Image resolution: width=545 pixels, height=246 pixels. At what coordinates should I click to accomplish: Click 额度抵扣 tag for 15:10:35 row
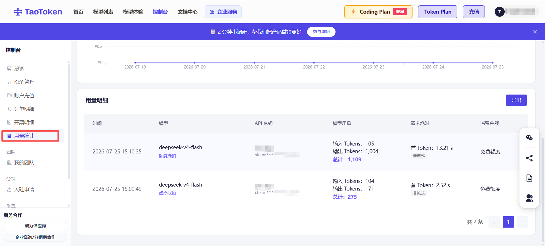[167, 156]
